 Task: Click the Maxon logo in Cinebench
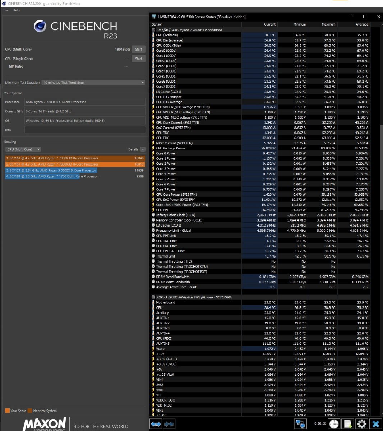pos(44,424)
